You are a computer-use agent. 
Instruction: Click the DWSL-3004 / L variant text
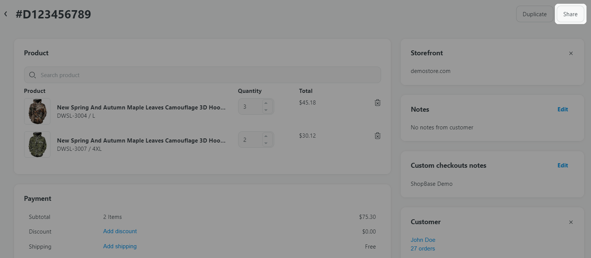76,116
